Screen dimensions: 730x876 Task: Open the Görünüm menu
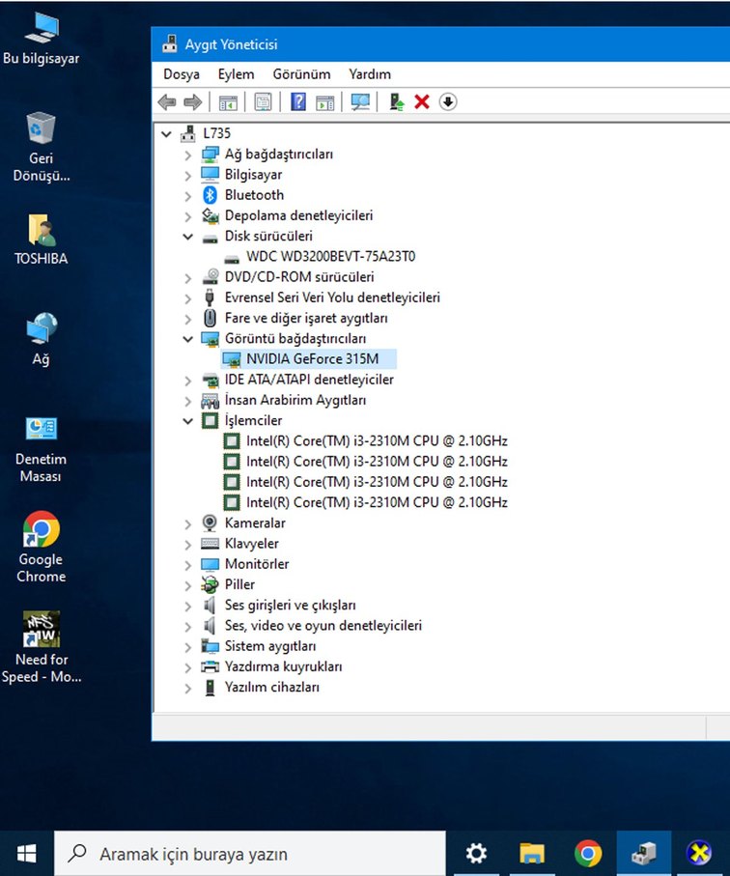pos(301,74)
